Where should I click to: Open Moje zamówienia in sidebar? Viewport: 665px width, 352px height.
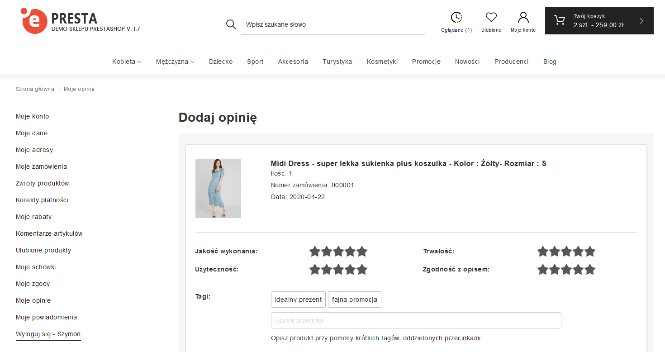41,166
